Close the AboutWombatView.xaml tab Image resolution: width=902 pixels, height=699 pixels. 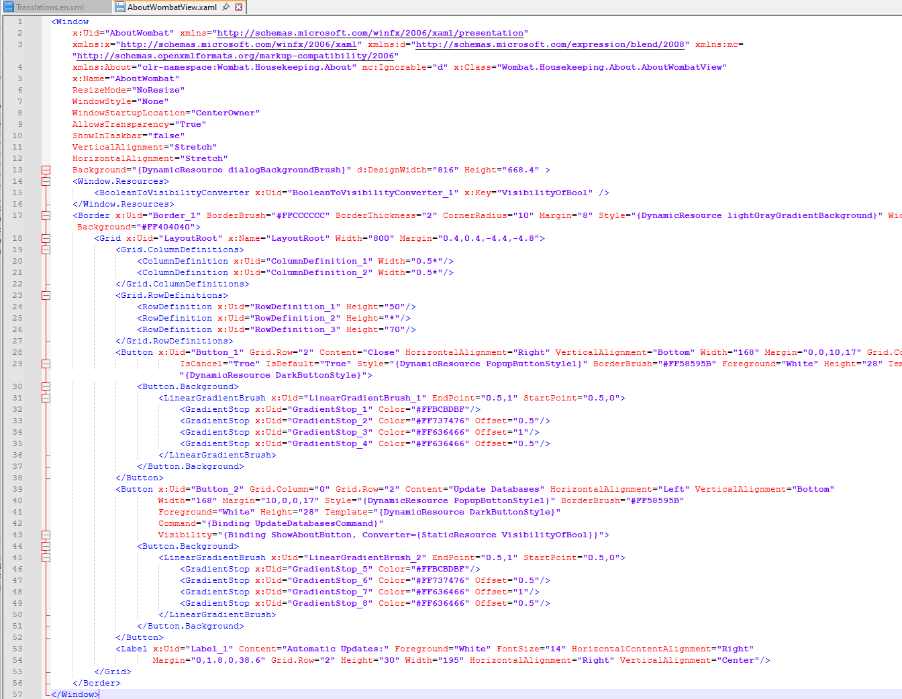pyautogui.click(x=238, y=6)
